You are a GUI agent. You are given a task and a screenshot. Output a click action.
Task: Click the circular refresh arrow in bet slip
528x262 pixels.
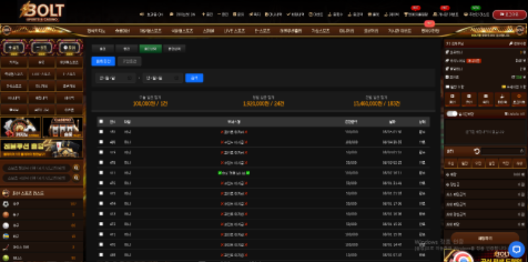coord(477,151)
